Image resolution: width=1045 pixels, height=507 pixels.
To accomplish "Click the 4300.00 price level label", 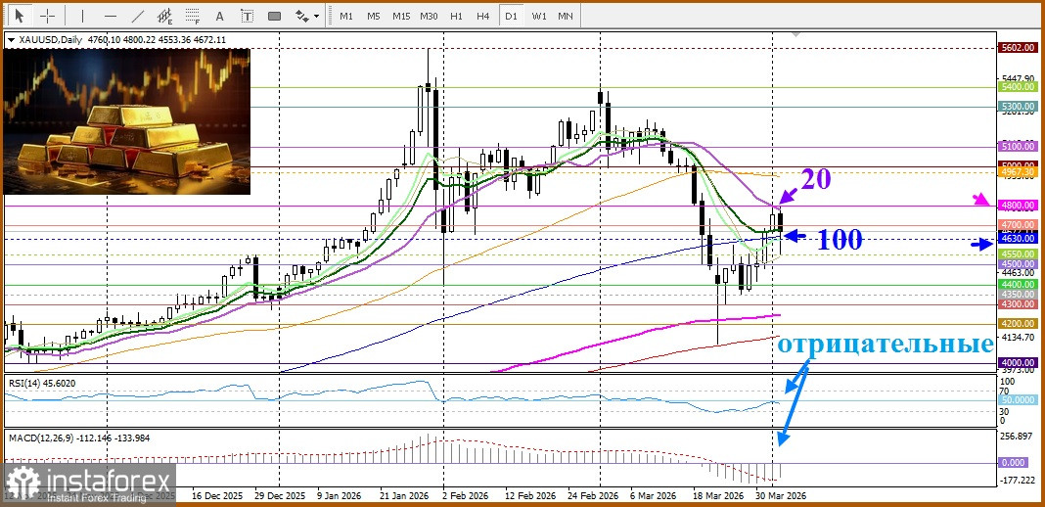I will coord(1019,303).
